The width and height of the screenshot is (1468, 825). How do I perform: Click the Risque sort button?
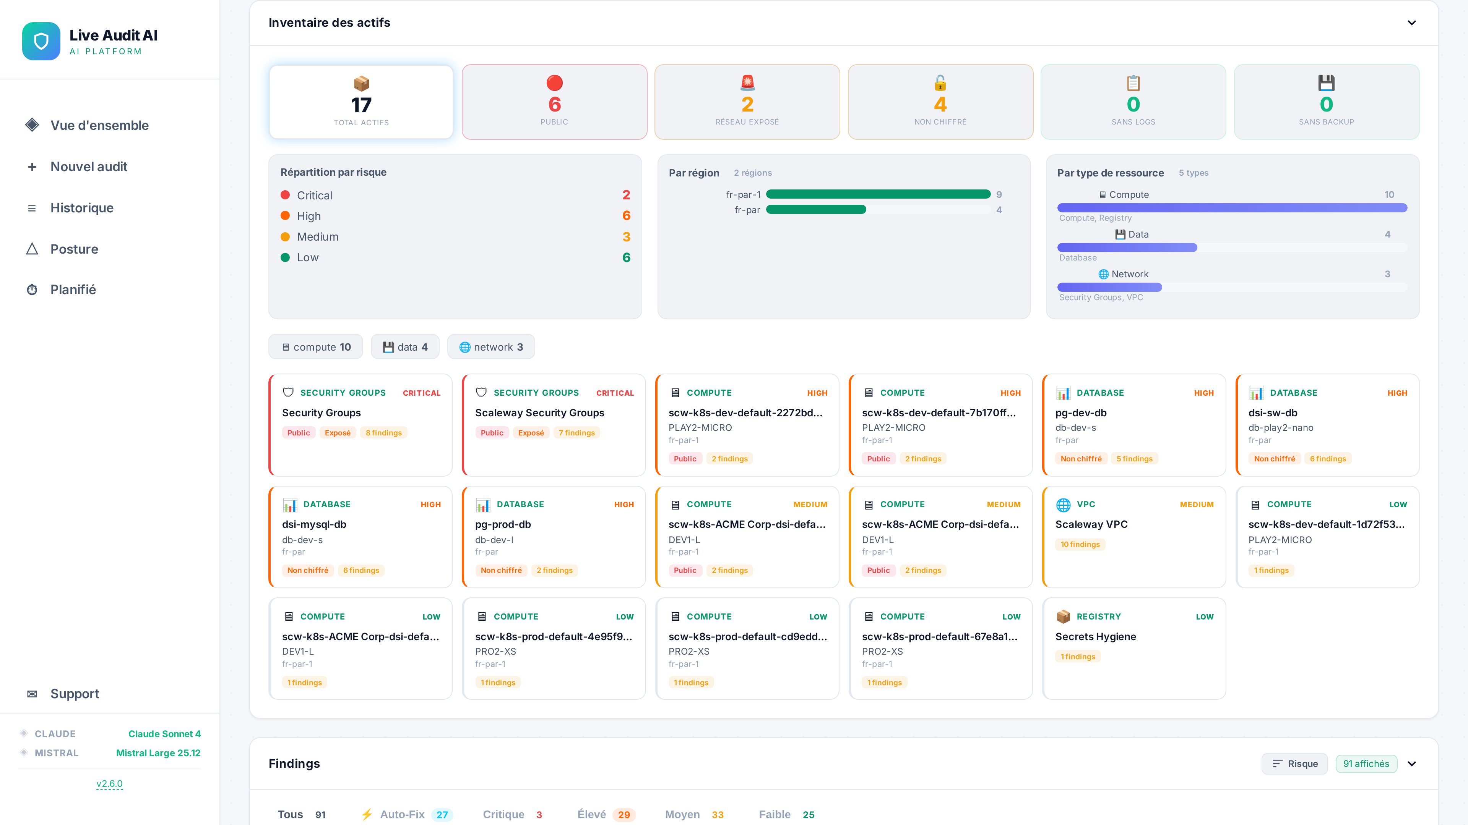[1295, 764]
